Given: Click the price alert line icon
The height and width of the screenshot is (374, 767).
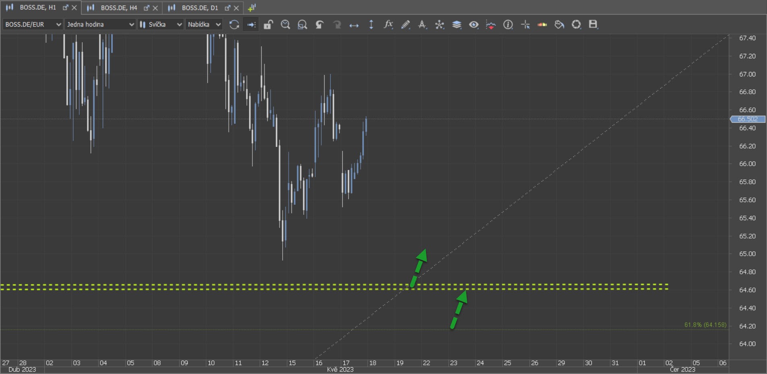Looking at the screenshot, I should 491,25.
